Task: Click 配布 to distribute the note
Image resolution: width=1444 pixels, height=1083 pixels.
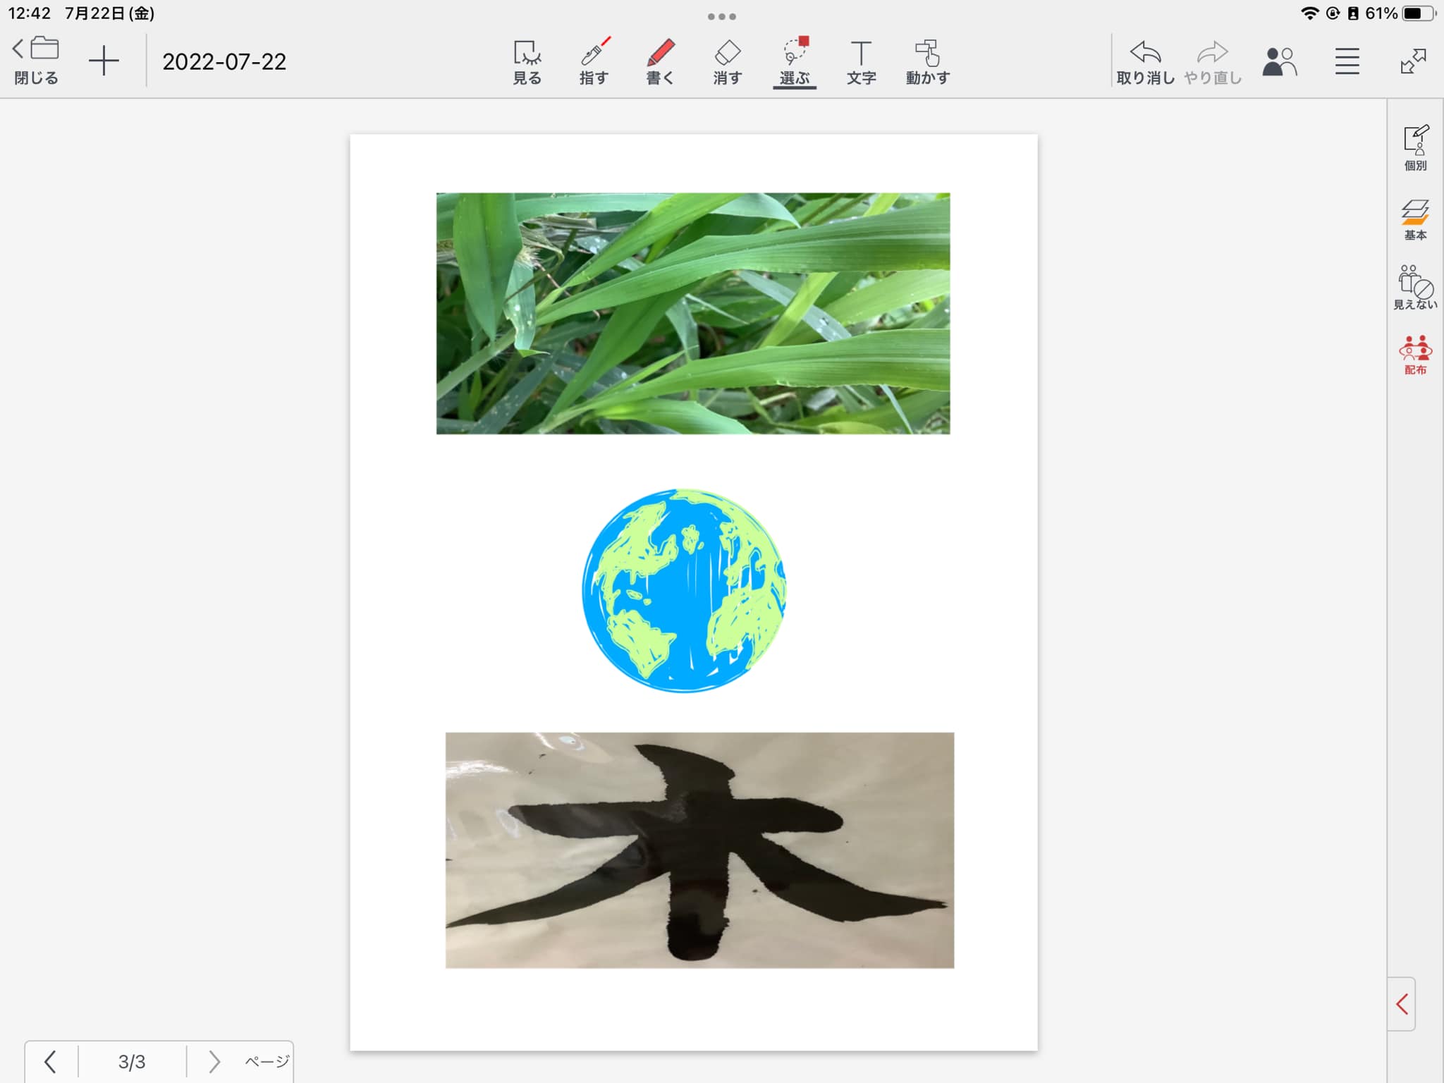Action: point(1415,355)
